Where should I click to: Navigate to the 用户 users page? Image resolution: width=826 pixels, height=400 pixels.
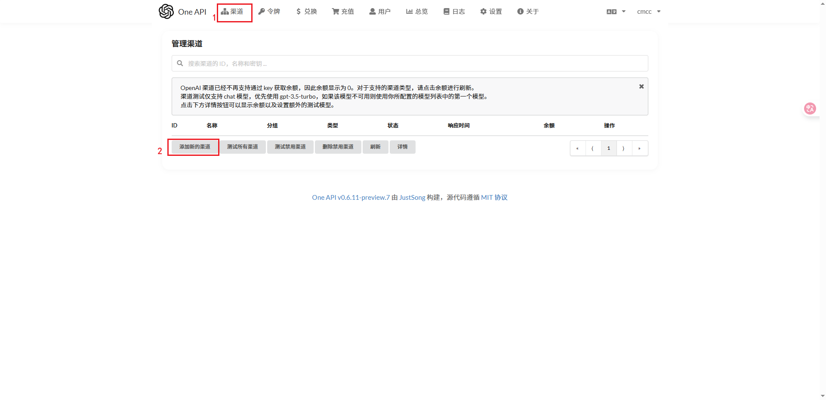coord(380,12)
